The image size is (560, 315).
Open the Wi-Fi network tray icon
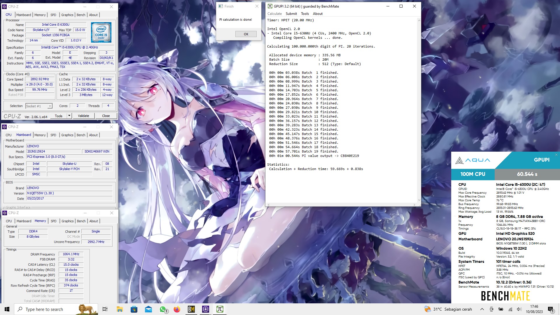(510, 309)
